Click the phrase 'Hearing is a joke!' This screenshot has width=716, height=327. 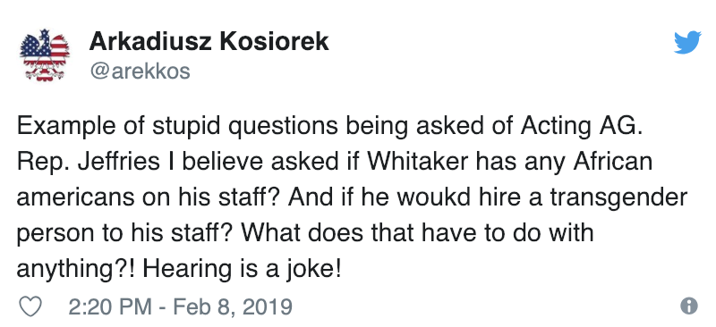tap(242, 269)
